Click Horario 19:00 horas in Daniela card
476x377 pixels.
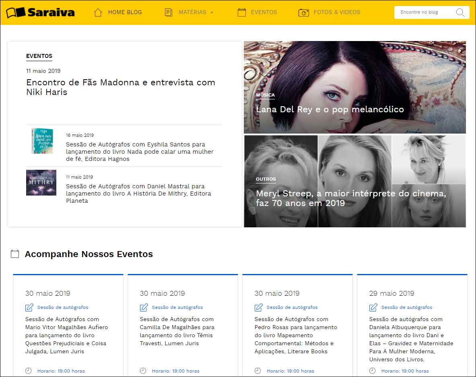click(405, 371)
